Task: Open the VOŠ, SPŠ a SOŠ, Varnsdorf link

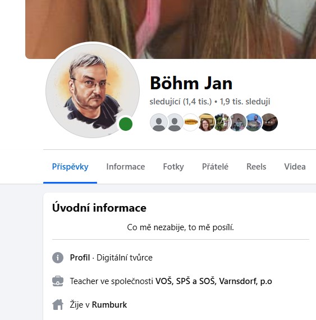Action: [x=214, y=281]
